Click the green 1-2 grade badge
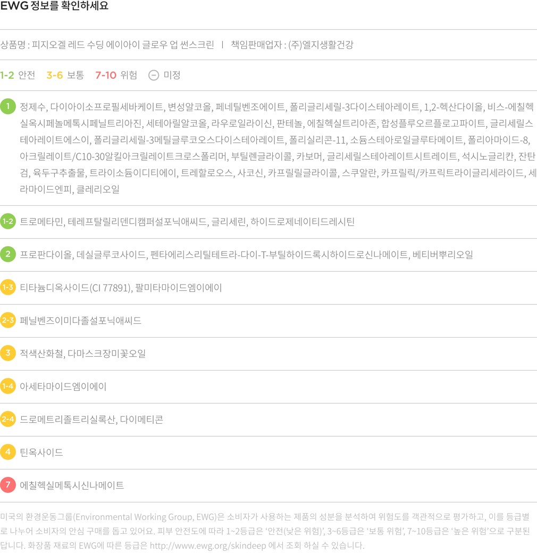The image size is (537, 554). pos(8,221)
